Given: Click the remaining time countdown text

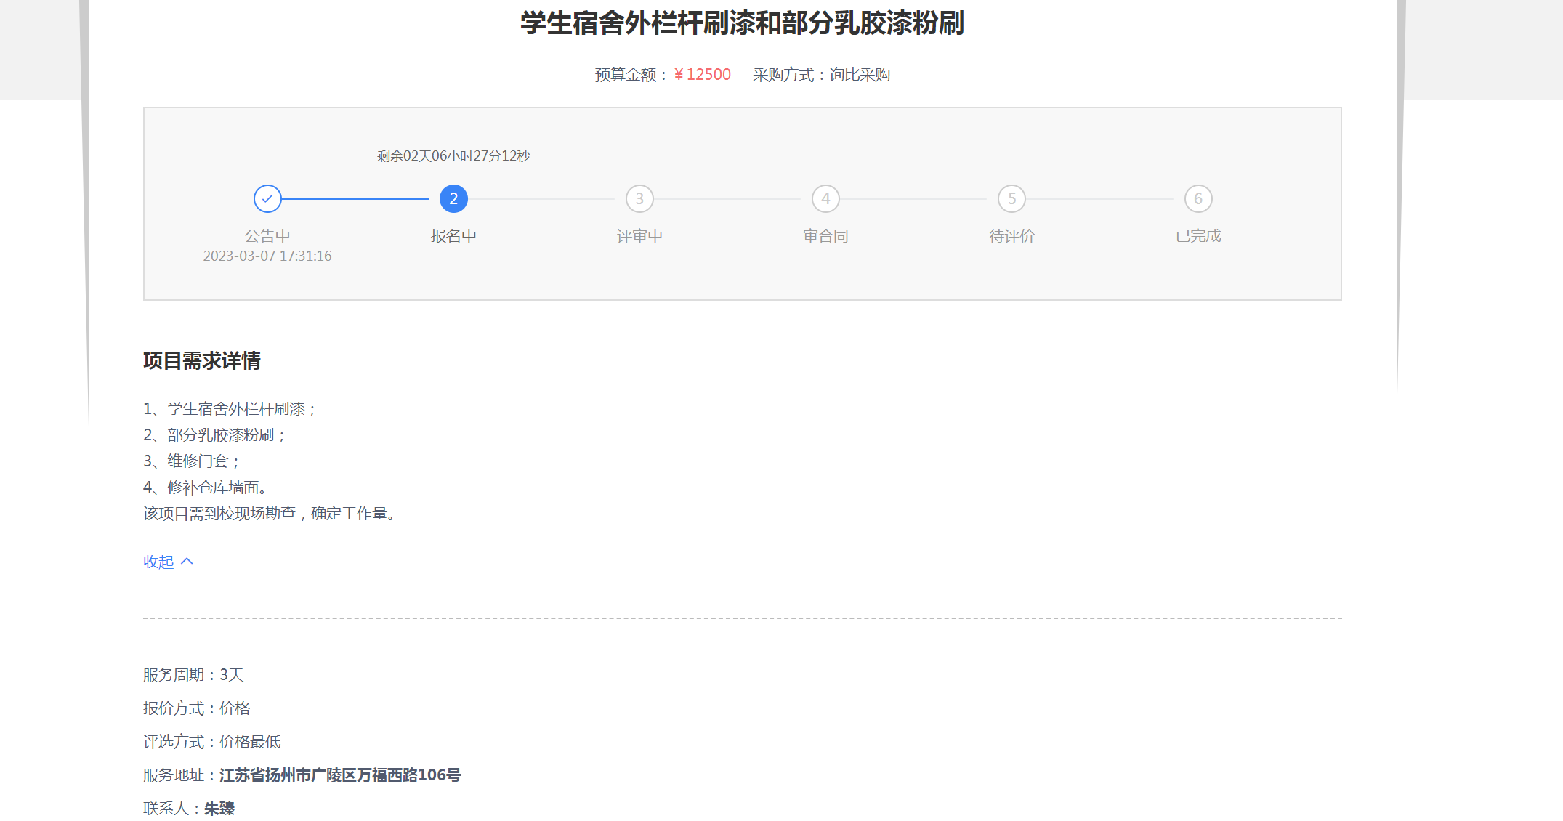Looking at the screenshot, I should pyautogui.click(x=453, y=156).
